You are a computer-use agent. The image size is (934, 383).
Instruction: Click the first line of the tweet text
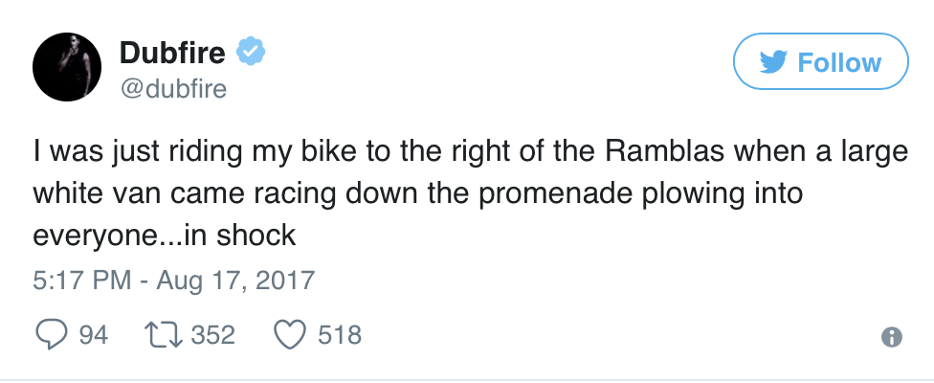click(x=469, y=152)
